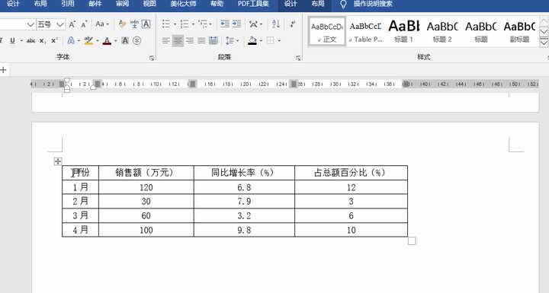Viewport: 549px width, 293px height.
Task: Toggle character shading icon
Action: (x=125, y=40)
